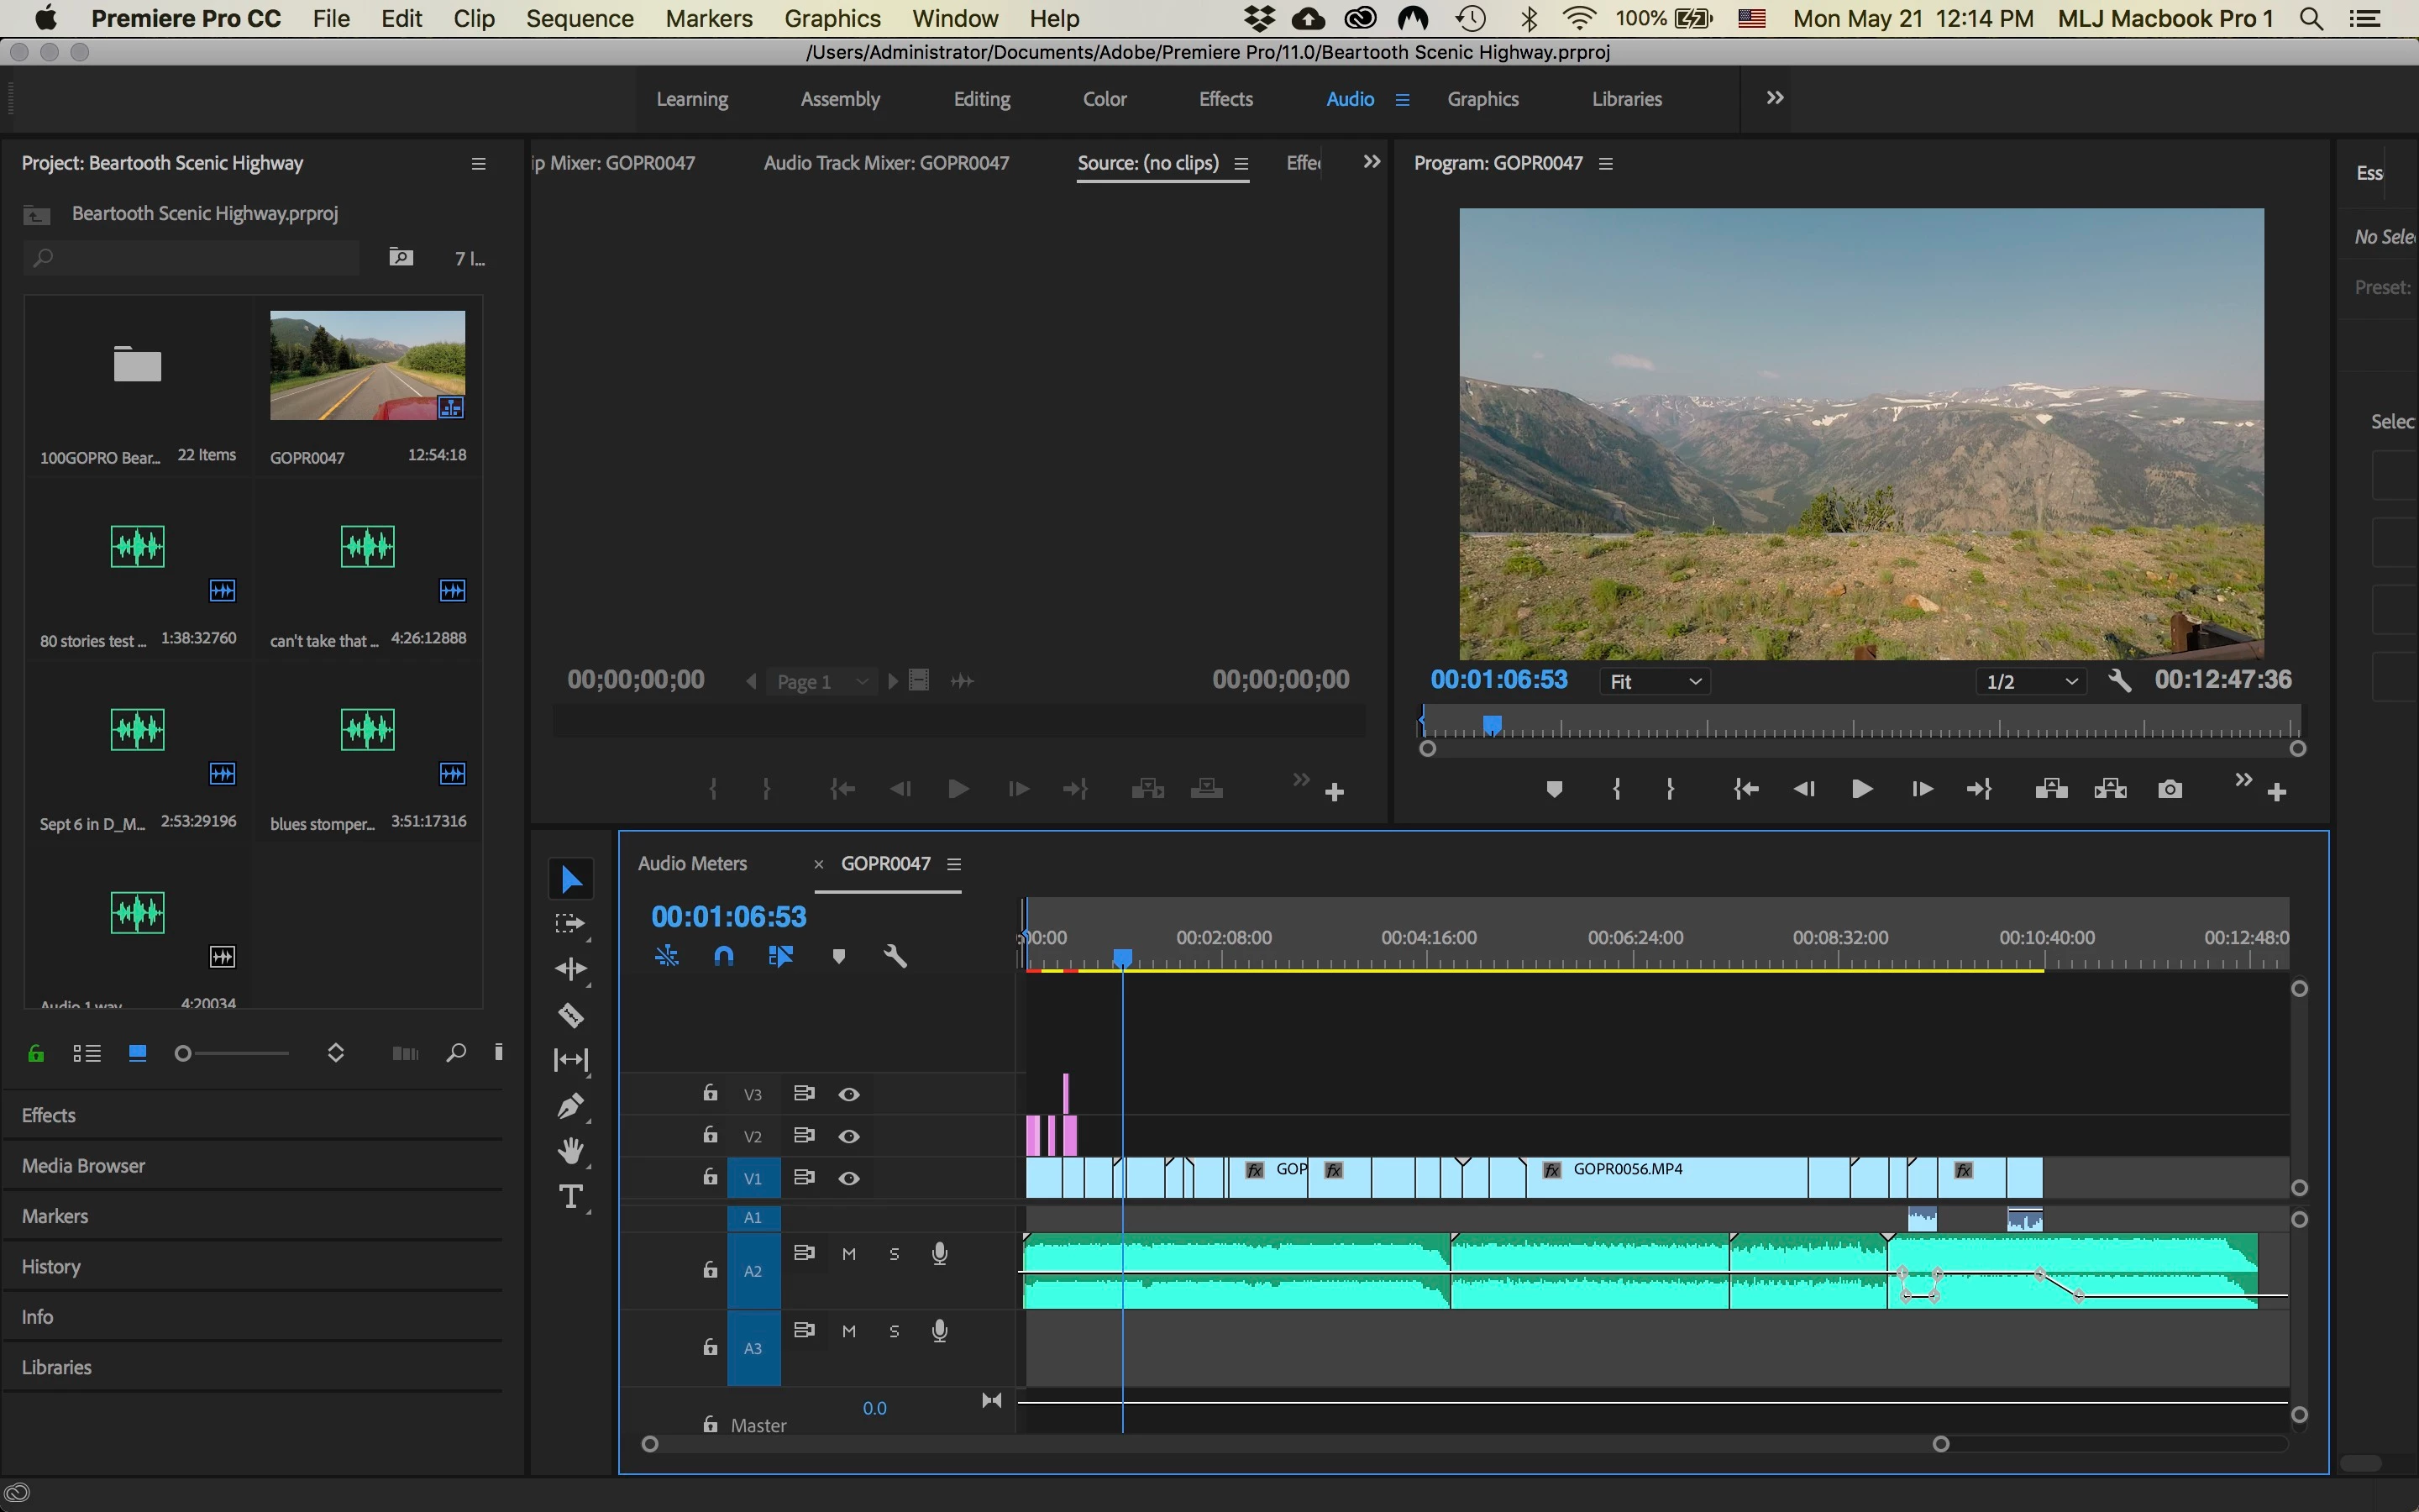Select the Razor tool
Screen dimensions: 2419x1512
click(x=571, y=1015)
